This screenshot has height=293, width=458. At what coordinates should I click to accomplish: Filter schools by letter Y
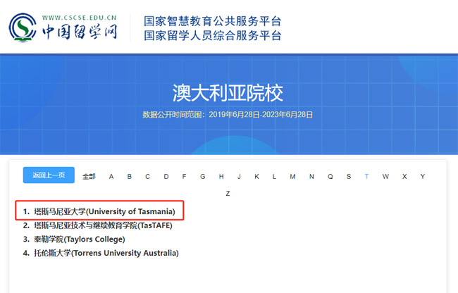423,177
